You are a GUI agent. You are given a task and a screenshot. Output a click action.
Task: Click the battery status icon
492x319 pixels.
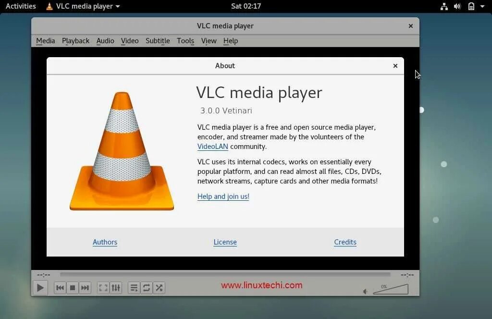pos(471,6)
